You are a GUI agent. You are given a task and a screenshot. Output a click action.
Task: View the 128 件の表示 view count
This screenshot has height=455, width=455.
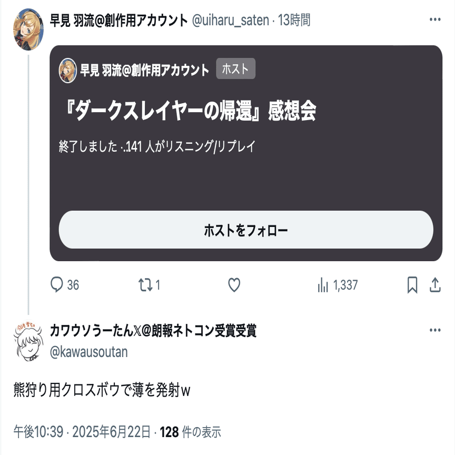point(190,432)
